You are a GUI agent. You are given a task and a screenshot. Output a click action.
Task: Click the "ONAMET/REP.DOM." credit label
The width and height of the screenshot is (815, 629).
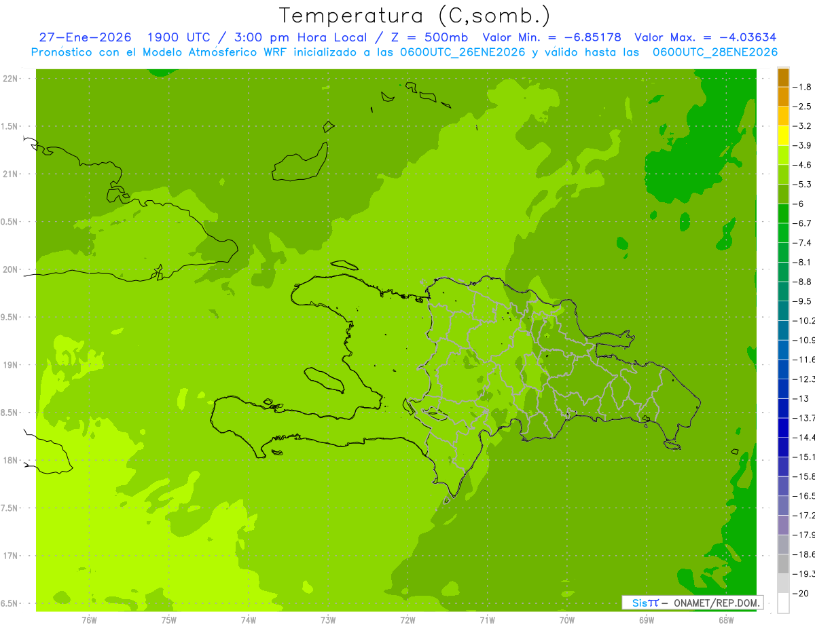pyautogui.click(x=717, y=603)
